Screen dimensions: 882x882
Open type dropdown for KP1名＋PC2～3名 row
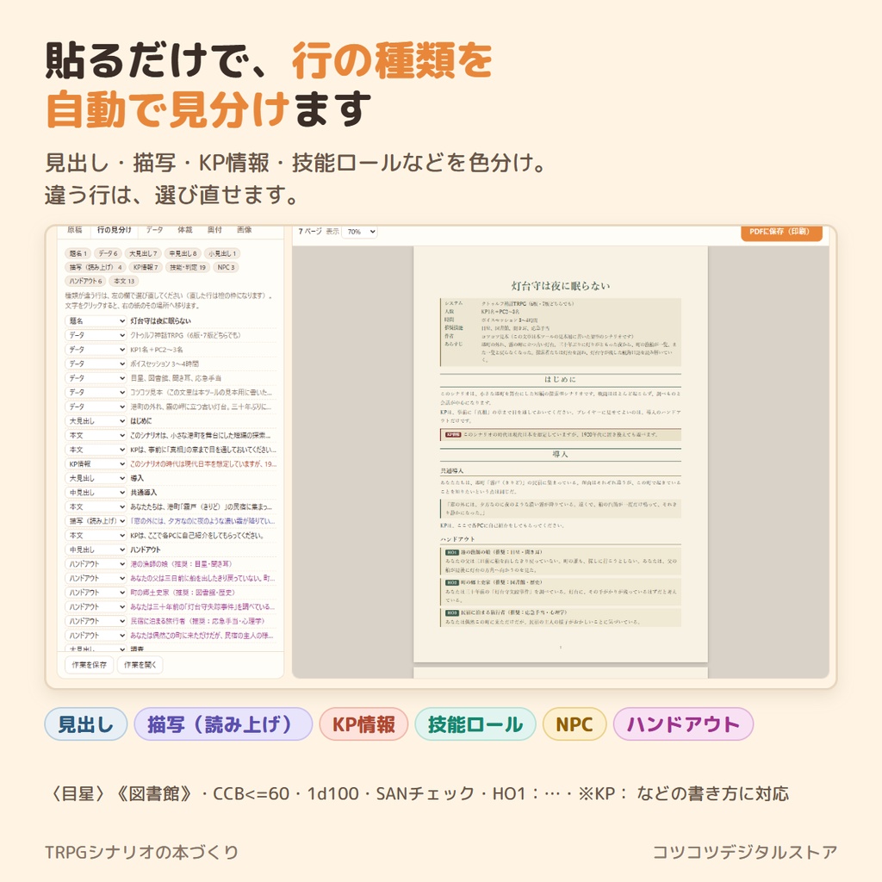(x=96, y=350)
